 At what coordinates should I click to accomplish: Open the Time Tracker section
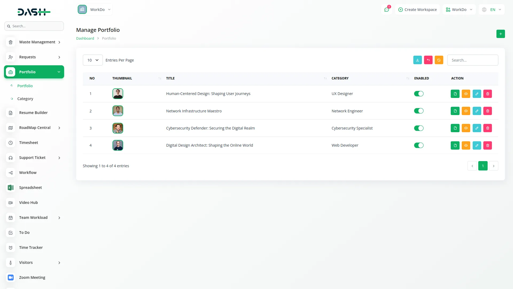pyautogui.click(x=31, y=248)
